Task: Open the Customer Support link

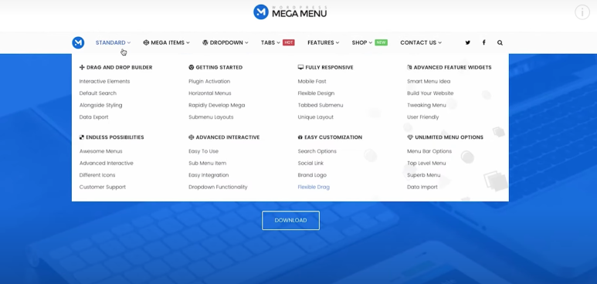Action: (103, 187)
